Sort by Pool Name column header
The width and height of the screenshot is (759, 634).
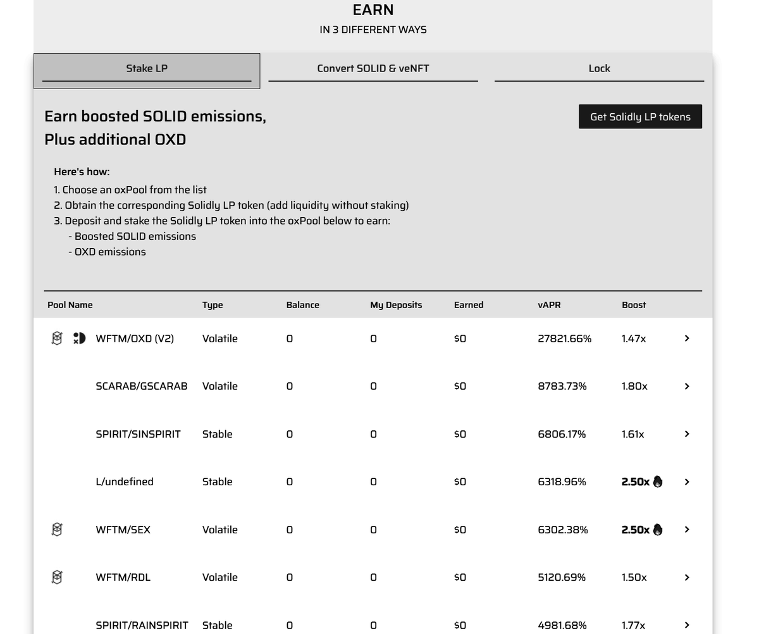[70, 305]
